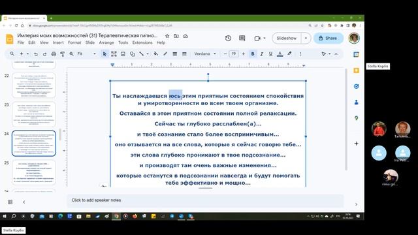Click the Insert image icon
The width and height of the screenshot is (418, 235).
123,54
